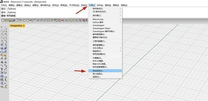Choose Grasshopper Player menu entry
Viewport: 208px width, 101px height.
click(x=105, y=28)
